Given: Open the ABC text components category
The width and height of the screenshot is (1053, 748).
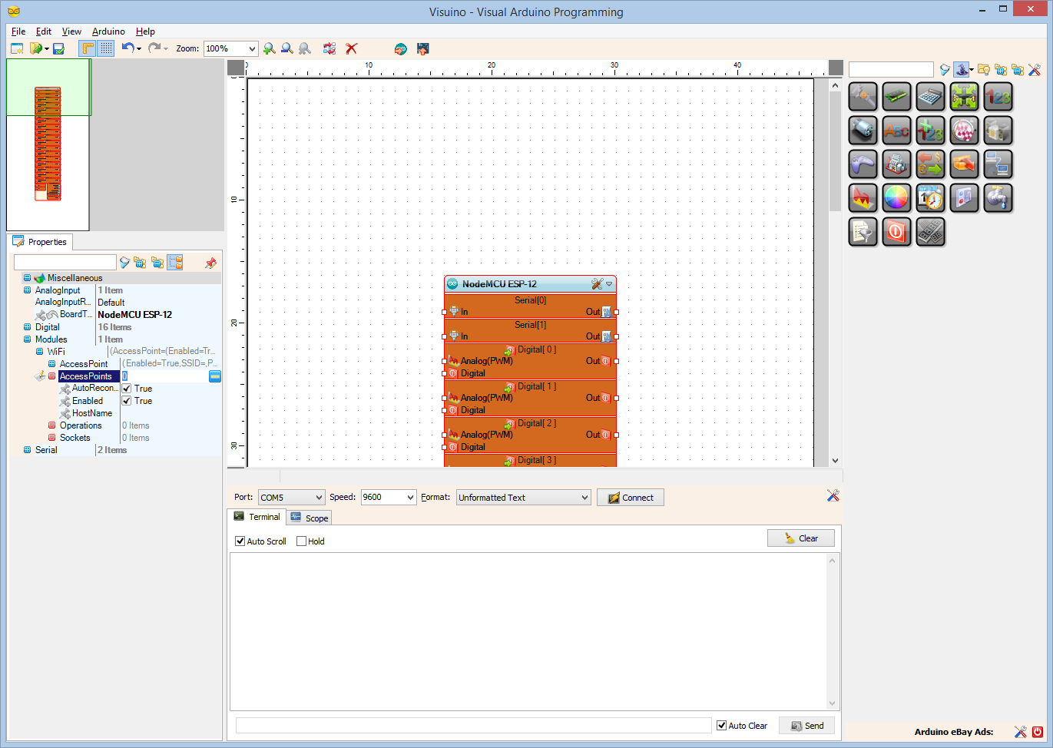Looking at the screenshot, I should point(896,131).
